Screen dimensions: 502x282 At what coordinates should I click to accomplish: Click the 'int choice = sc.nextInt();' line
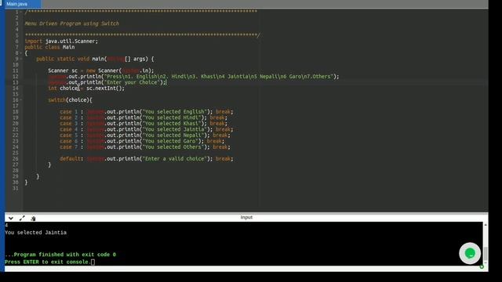86,89
